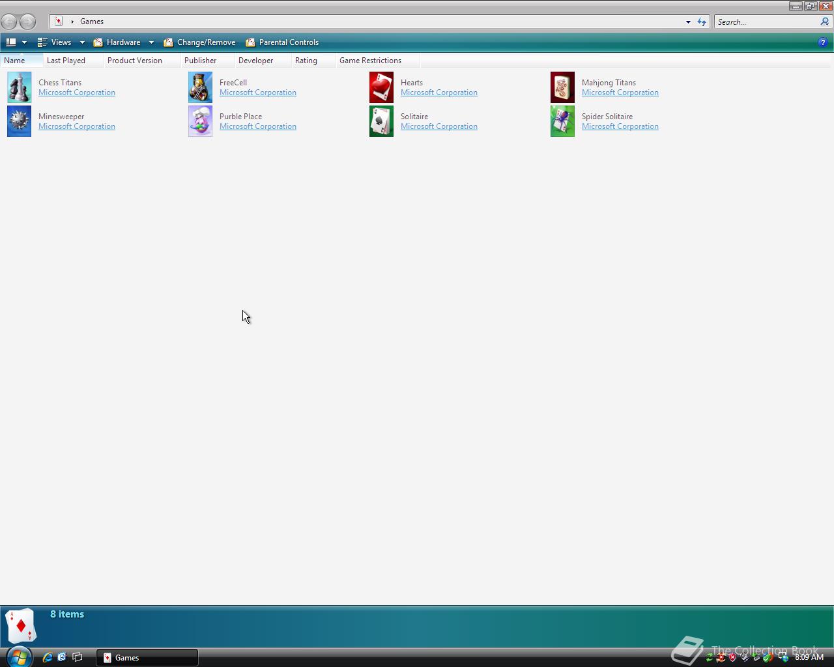Open Microsoft Corporation link under Hearts
The height and width of the screenshot is (667, 834).
click(x=439, y=92)
